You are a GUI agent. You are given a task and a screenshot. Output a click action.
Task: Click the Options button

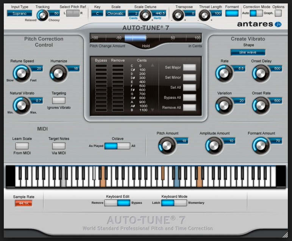pyautogui.click(x=278, y=13)
